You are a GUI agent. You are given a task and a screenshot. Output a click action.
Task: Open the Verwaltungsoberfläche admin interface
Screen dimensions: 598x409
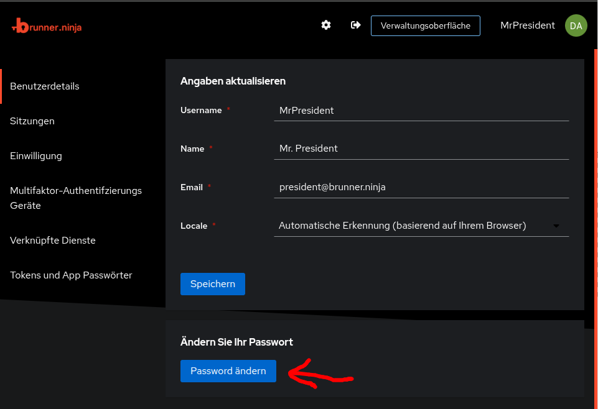[425, 26]
